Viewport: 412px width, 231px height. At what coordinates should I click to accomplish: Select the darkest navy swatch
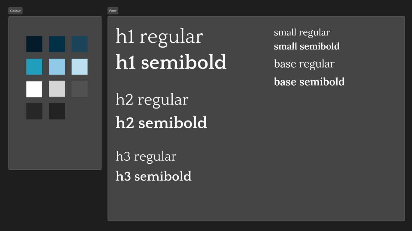click(x=34, y=44)
